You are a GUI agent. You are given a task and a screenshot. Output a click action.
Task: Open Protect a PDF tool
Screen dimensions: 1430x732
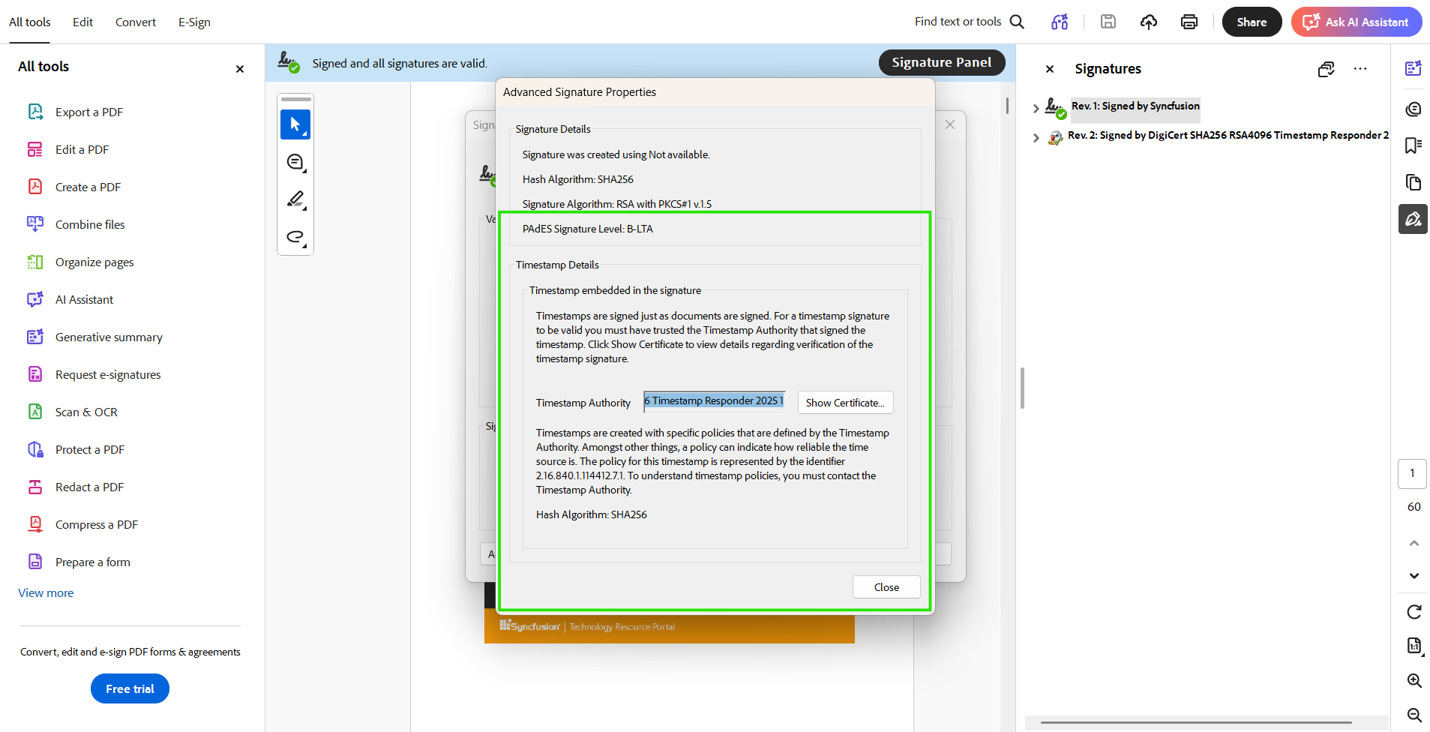tap(90, 450)
